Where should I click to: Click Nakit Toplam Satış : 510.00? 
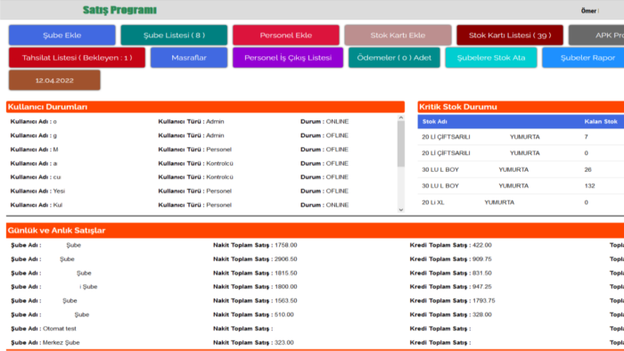click(x=253, y=314)
